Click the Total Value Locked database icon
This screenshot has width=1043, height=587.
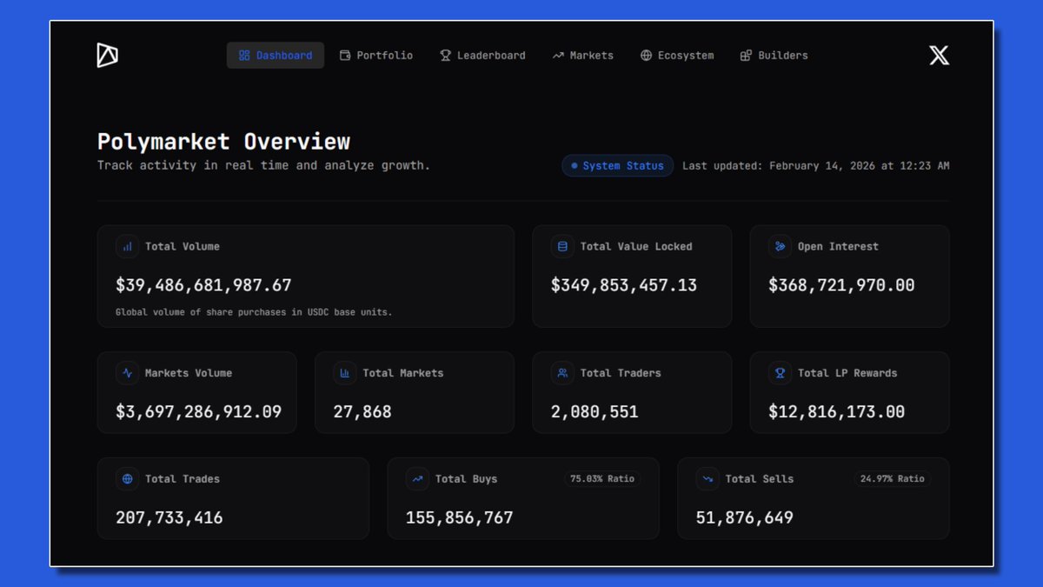click(562, 247)
